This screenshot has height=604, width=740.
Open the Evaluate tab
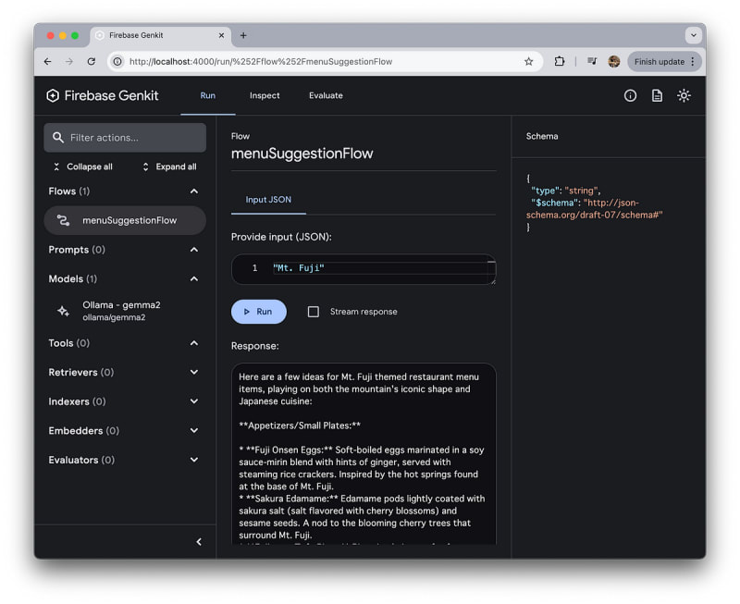(326, 95)
